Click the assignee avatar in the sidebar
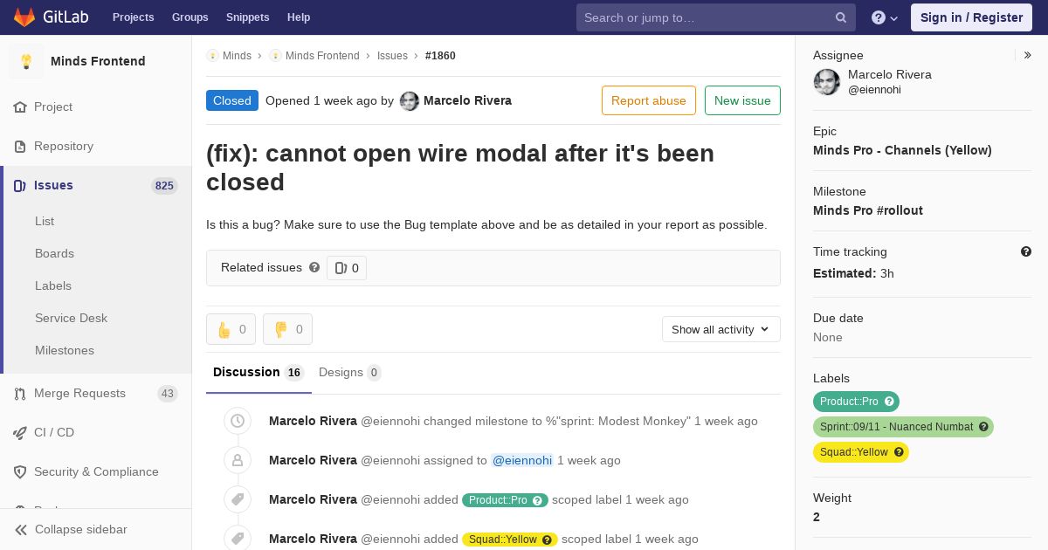The height and width of the screenshot is (550, 1048). pyautogui.click(x=827, y=82)
